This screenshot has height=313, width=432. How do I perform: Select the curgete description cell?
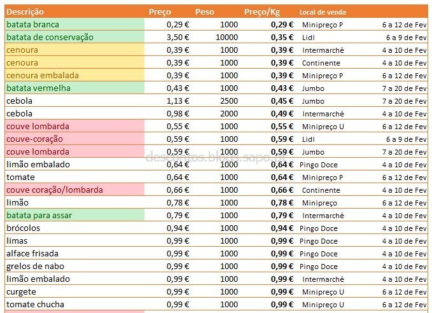click(74, 292)
